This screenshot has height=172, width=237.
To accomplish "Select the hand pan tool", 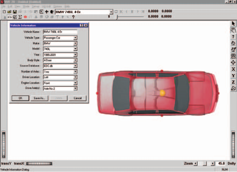I will 233,30.
